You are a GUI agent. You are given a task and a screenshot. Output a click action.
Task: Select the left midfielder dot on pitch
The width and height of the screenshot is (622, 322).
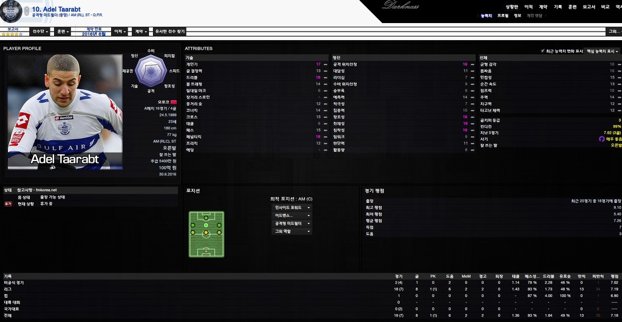[x=193, y=232]
